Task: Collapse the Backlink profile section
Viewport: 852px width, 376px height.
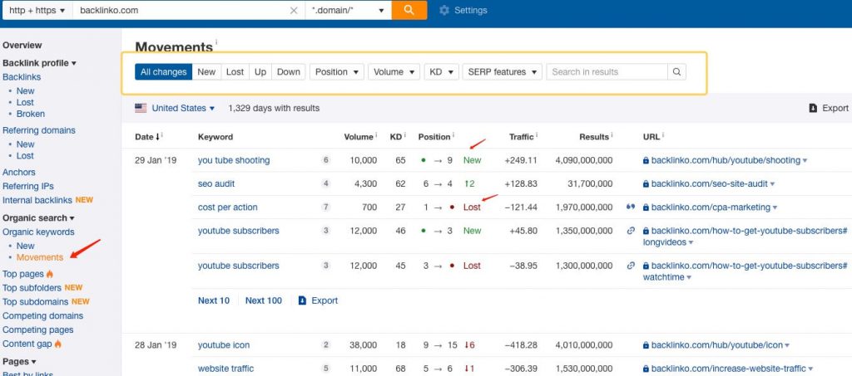Action: [39, 63]
